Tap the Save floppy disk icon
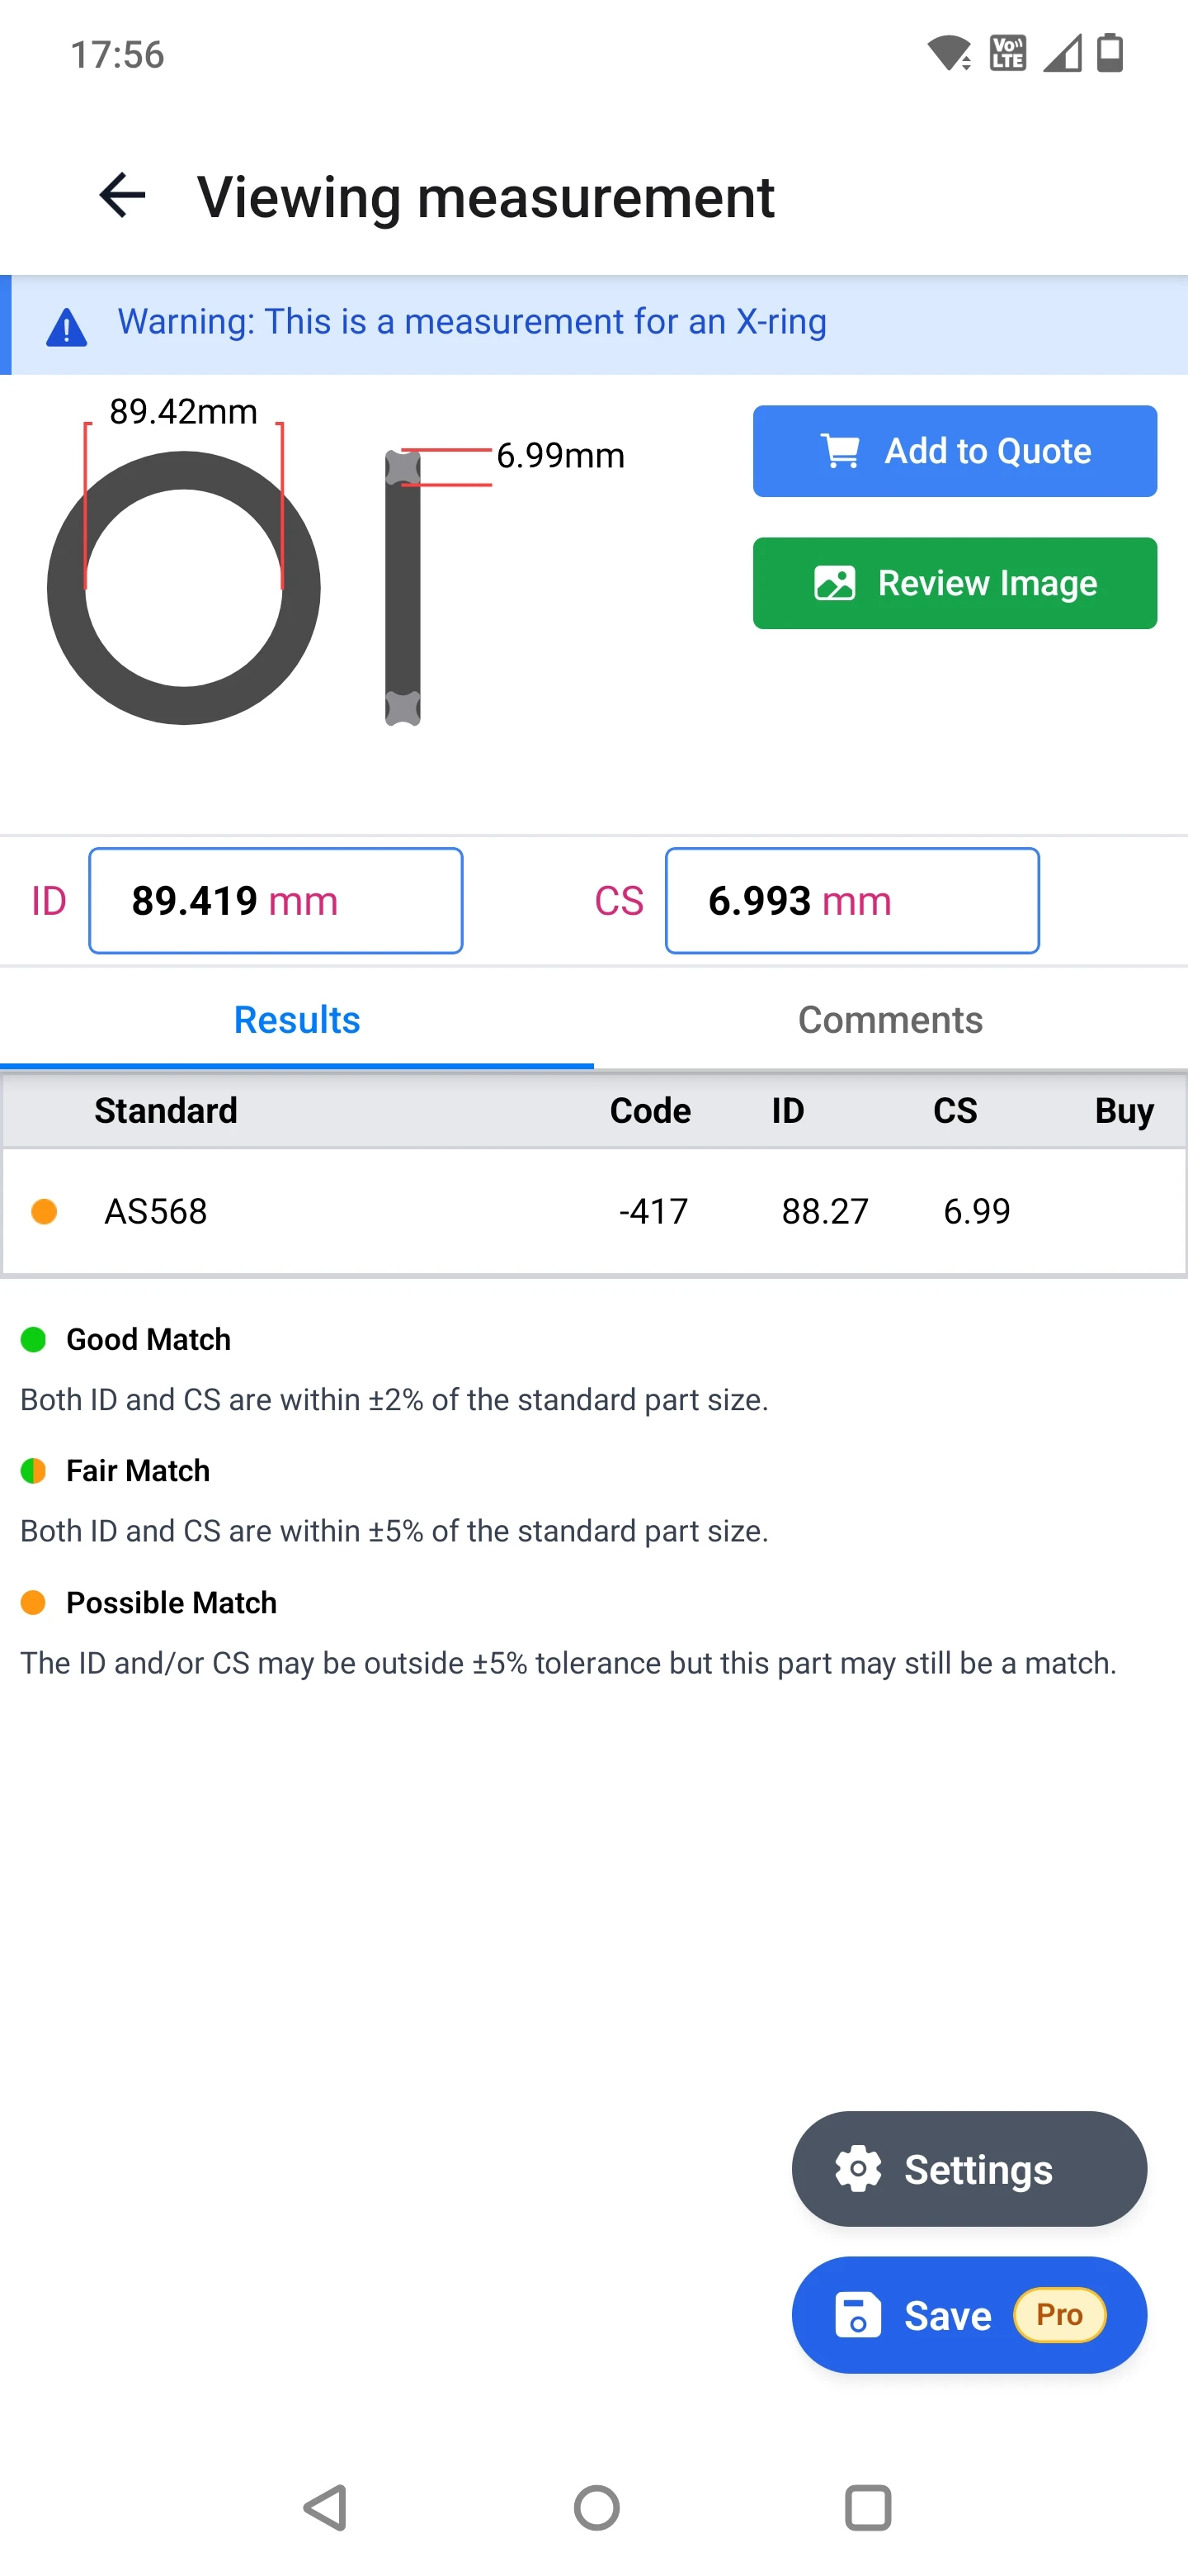Viewport: 1188px width, 2576px height. click(x=857, y=2314)
